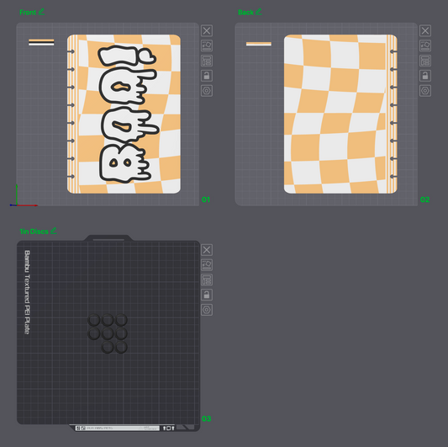Edit the Back plate name using the pencil icon
Screen dimensions: 448x447
[x=259, y=12]
